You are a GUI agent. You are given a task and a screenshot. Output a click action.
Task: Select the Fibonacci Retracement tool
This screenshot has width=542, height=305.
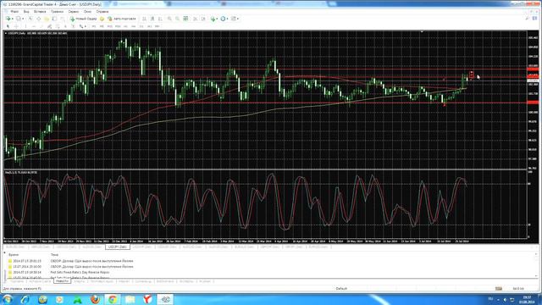[x=58, y=26]
